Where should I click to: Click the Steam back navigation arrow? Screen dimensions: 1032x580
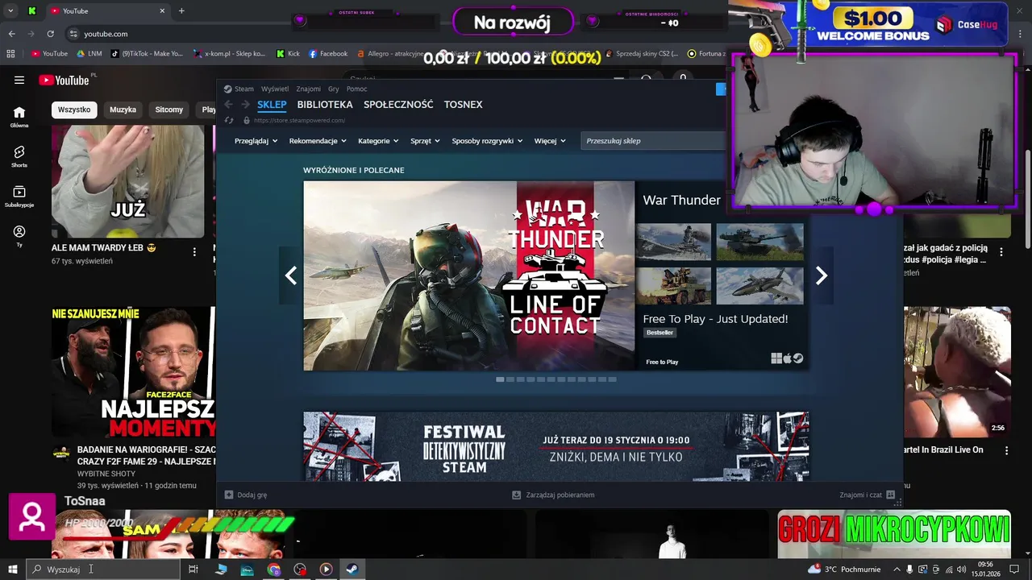click(x=228, y=105)
